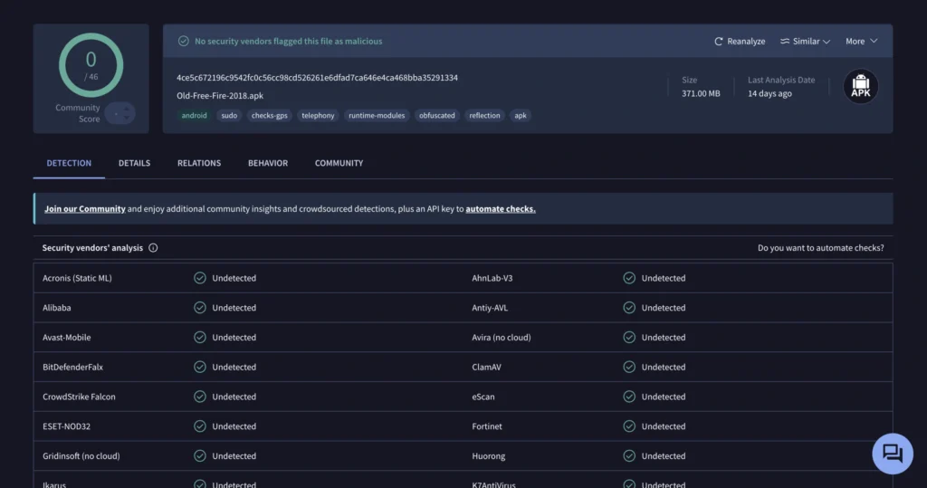Click the AhnLab-V3 undetected check icon

click(629, 278)
